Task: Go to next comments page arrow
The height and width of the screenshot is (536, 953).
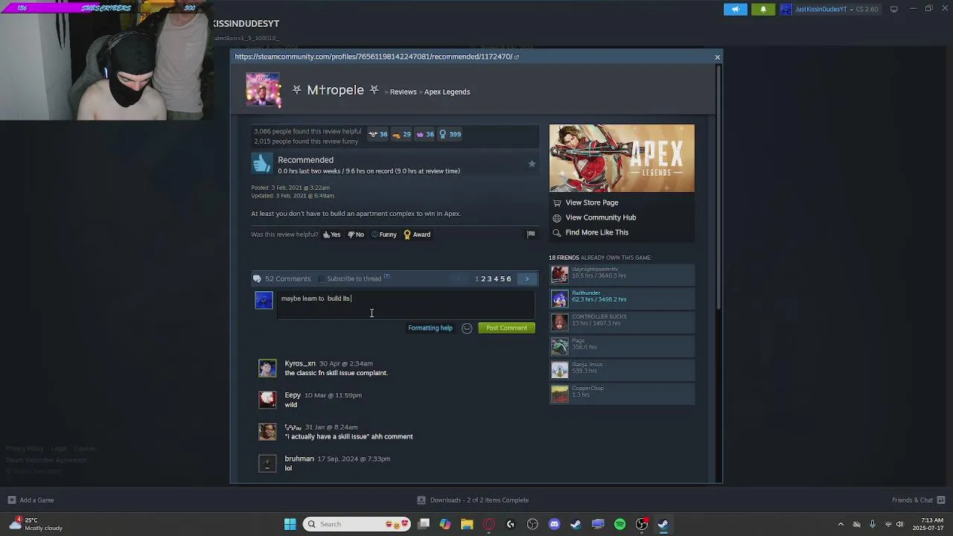Action: click(526, 279)
